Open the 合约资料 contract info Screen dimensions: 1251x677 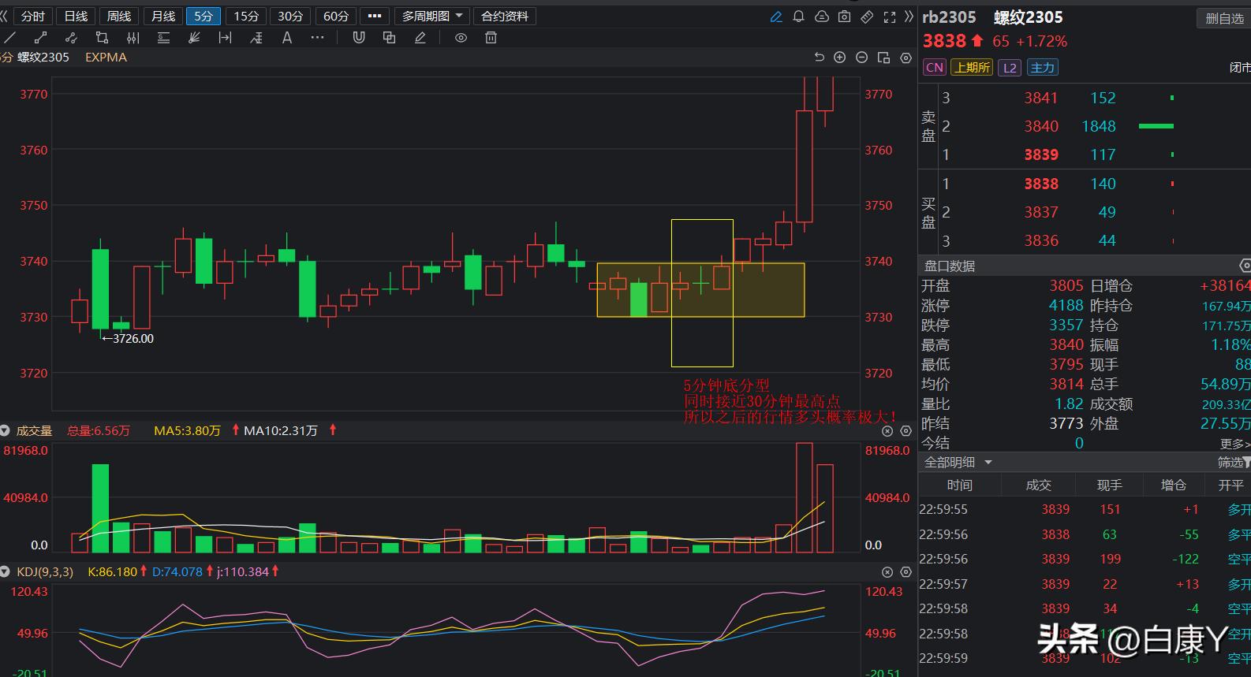(505, 17)
